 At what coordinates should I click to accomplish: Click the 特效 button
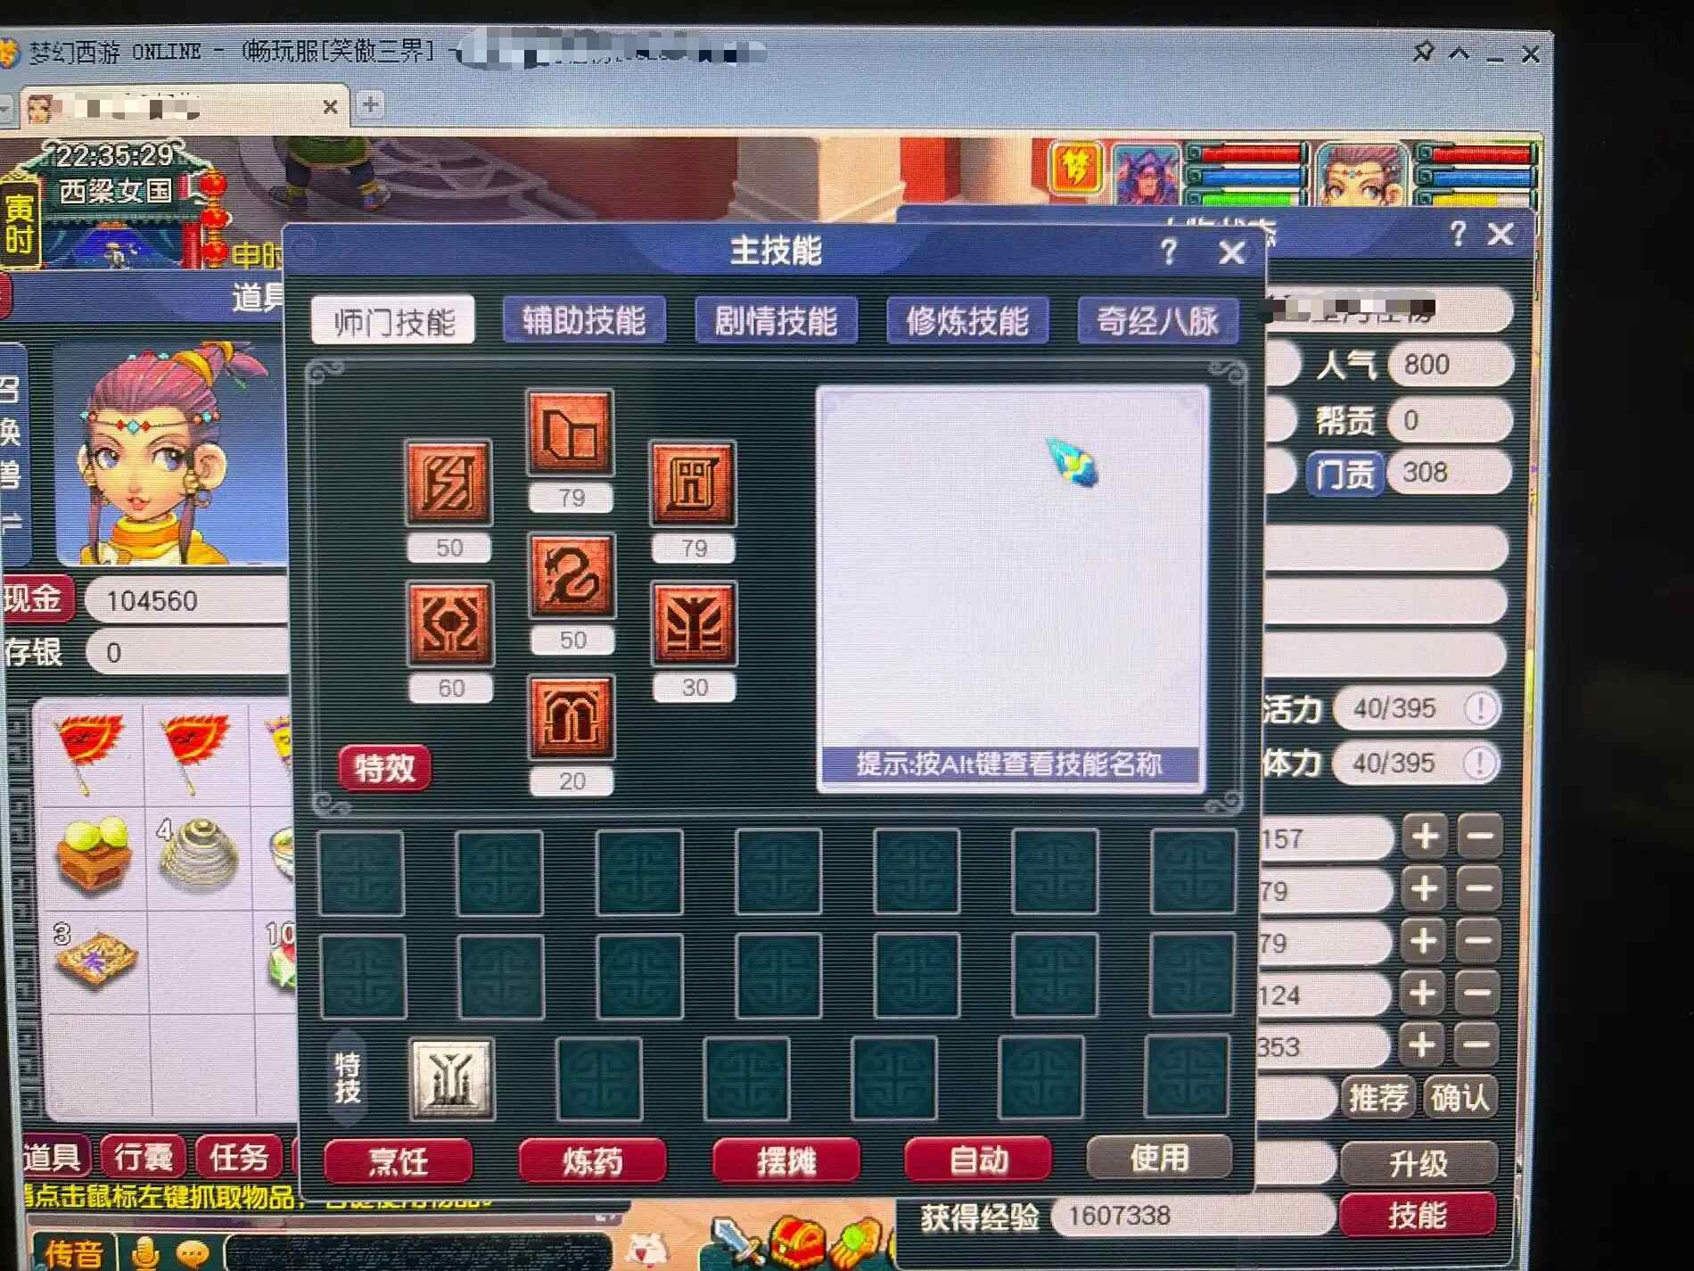pyautogui.click(x=385, y=767)
